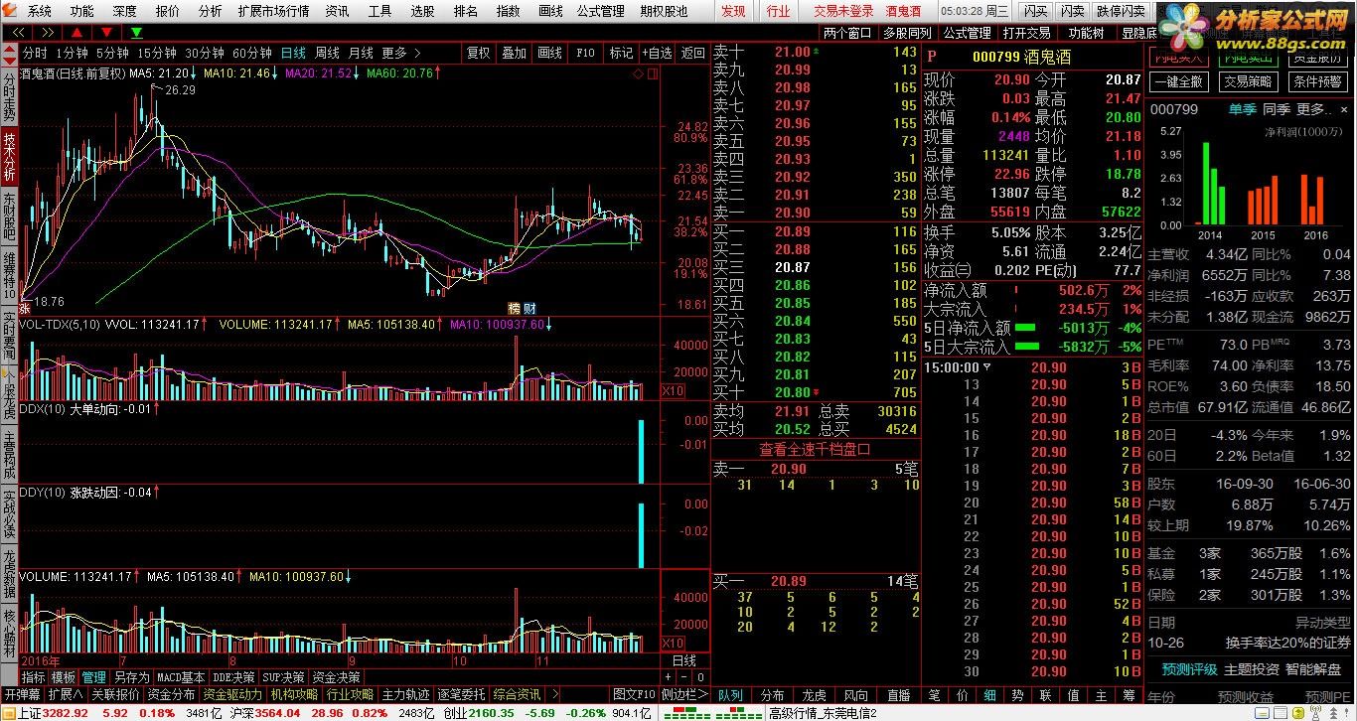Click the 发现 button
Screen dimensions: 1357x721
(733, 11)
